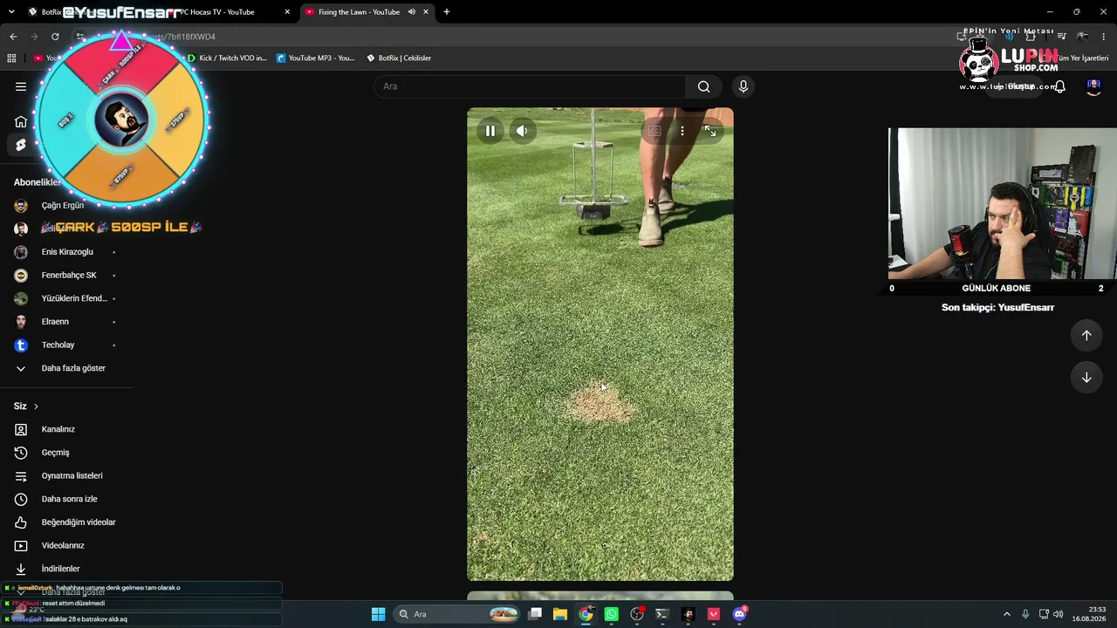Open the YouTube account avatar menu

1093,86
